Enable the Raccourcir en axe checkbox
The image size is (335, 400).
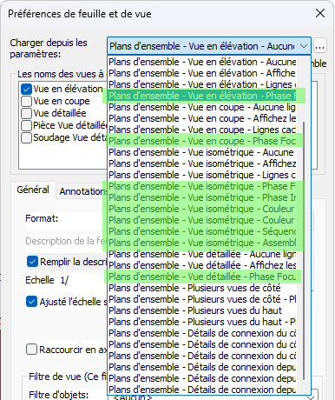(31, 350)
